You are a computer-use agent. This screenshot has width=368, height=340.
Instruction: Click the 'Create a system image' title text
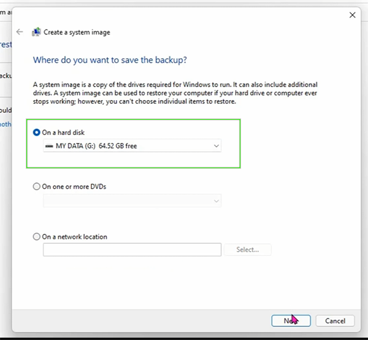[77, 32]
